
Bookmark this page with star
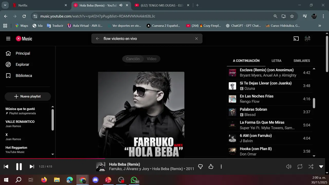292,16
